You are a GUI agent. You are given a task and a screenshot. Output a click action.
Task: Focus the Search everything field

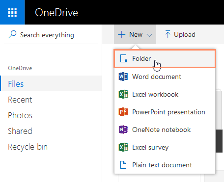coord(51,35)
